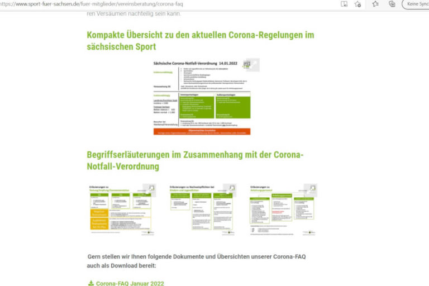Open the browser favorites list
Image resolution: width=429 pixels, height=286 pixels.
[x=375, y=4]
